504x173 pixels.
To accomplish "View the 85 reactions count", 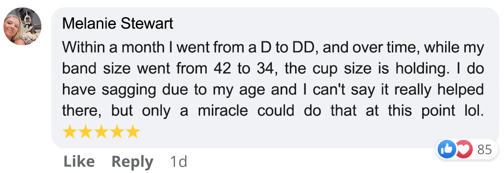I will tap(485, 150).
